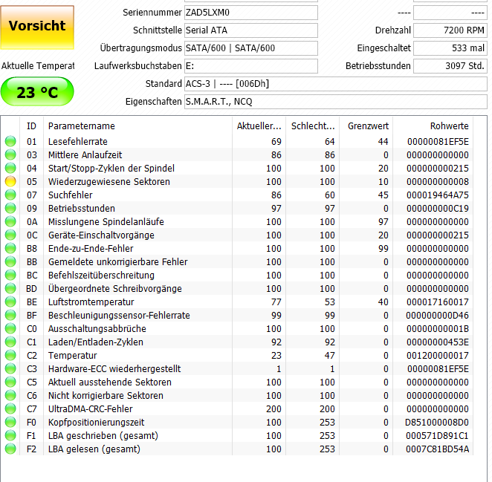
Task: Click green status icon for Ausschaltungsabbrüche
Action: [x=10, y=329]
